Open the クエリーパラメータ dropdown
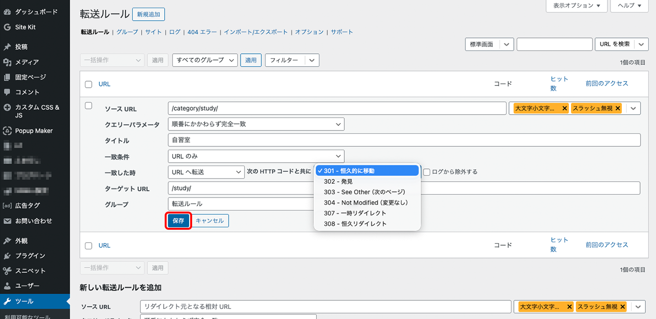Image resolution: width=656 pixels, height=319 pixels. tap(256, 124)
